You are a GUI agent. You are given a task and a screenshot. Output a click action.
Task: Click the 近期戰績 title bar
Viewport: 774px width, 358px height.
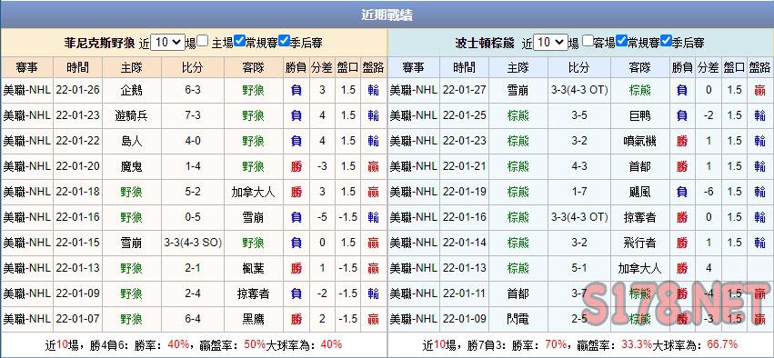click(387, 15)
